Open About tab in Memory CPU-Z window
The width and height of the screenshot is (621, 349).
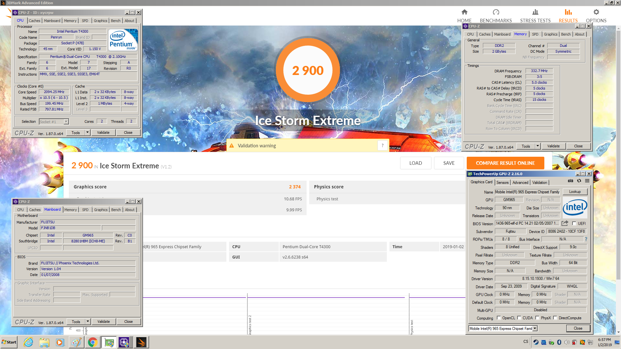(x=580, y=34)
